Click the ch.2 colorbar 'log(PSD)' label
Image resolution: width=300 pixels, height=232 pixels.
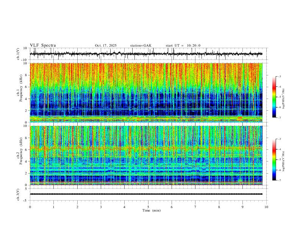point(283,161)
